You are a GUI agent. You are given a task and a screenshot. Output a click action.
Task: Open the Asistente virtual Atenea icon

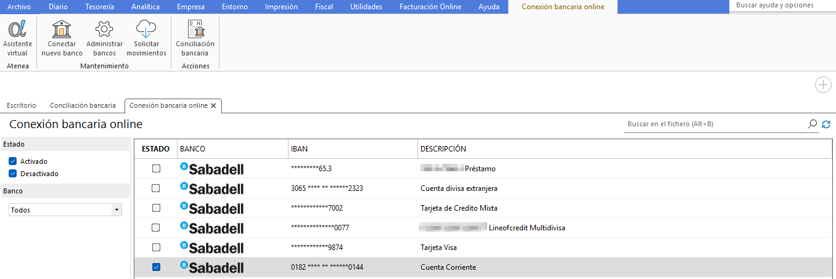[x=17, y=29]
